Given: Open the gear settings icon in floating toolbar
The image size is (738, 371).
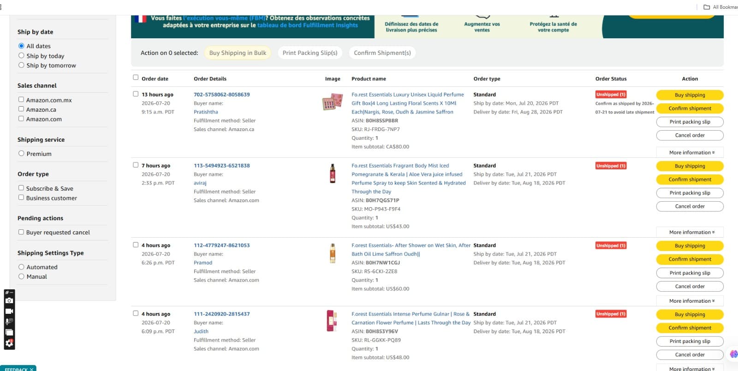Looking at the screenshot, I should pos(9,343).
